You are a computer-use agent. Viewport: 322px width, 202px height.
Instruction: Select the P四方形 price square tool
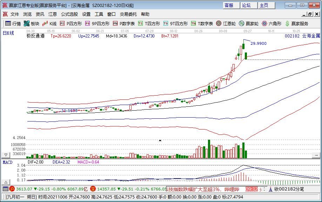click(71, 23)
